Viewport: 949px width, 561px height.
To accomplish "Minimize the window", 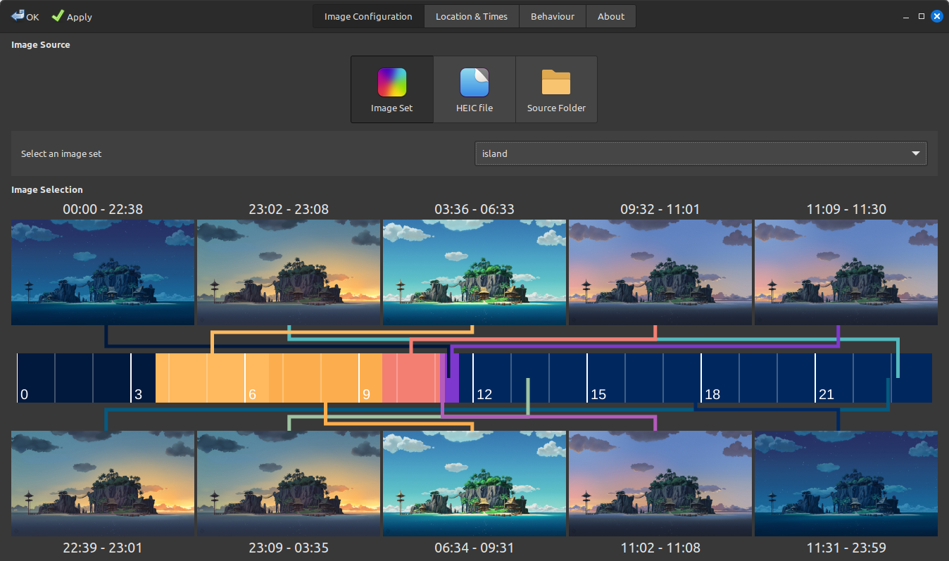I will 907,16.
